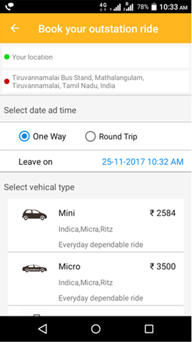Image resolution: width=192 pixels, height=342 pixels.
Task: Tap the green pickup location dot
Action: coord(7,57)
